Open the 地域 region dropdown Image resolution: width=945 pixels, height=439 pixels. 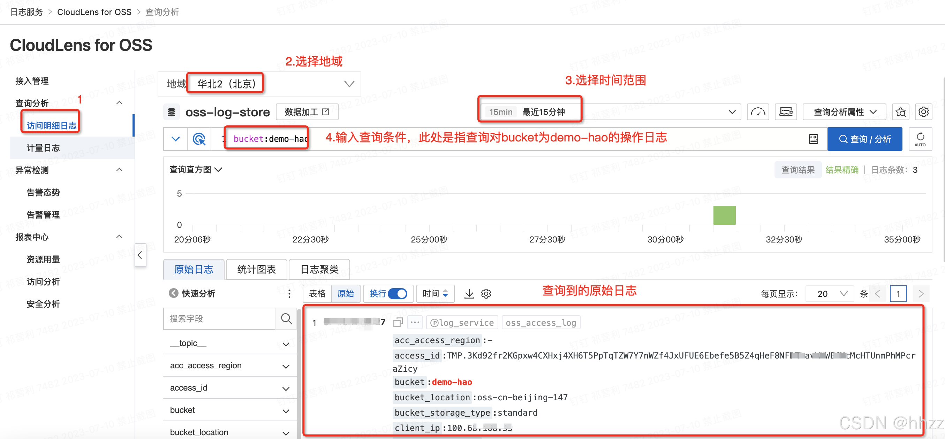pyautogui.click(x=348, y=84)
